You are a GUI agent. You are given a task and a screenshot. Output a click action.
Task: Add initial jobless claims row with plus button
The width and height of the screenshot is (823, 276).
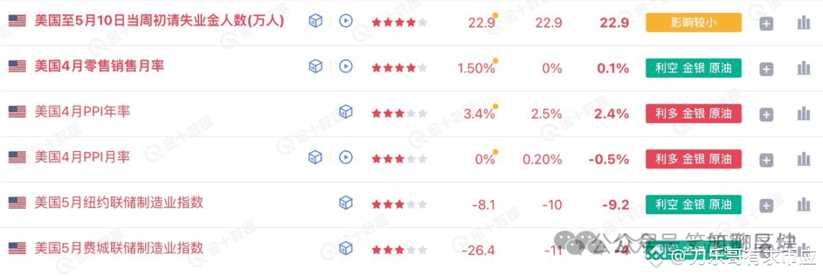tap(767, 24)
